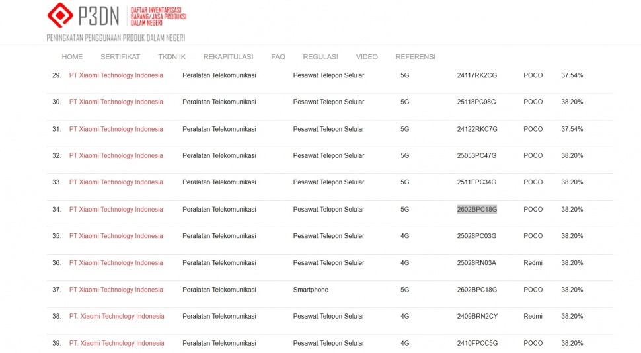This screenshot has height=353, width=641.
Task: Open the FAQ page
Action: [x=278, y=57]
